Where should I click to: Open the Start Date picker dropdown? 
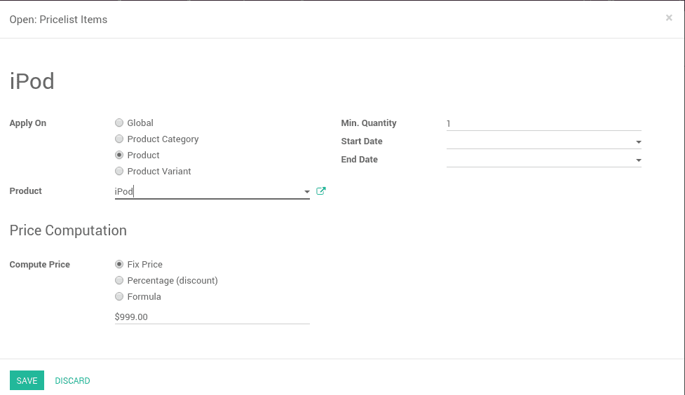pos(638,142)
